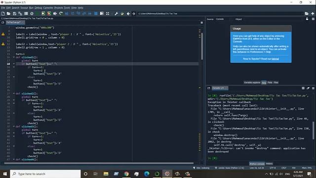
Task: Click the console interrupt kernel stop icon
Action: [x=303, y=88]
